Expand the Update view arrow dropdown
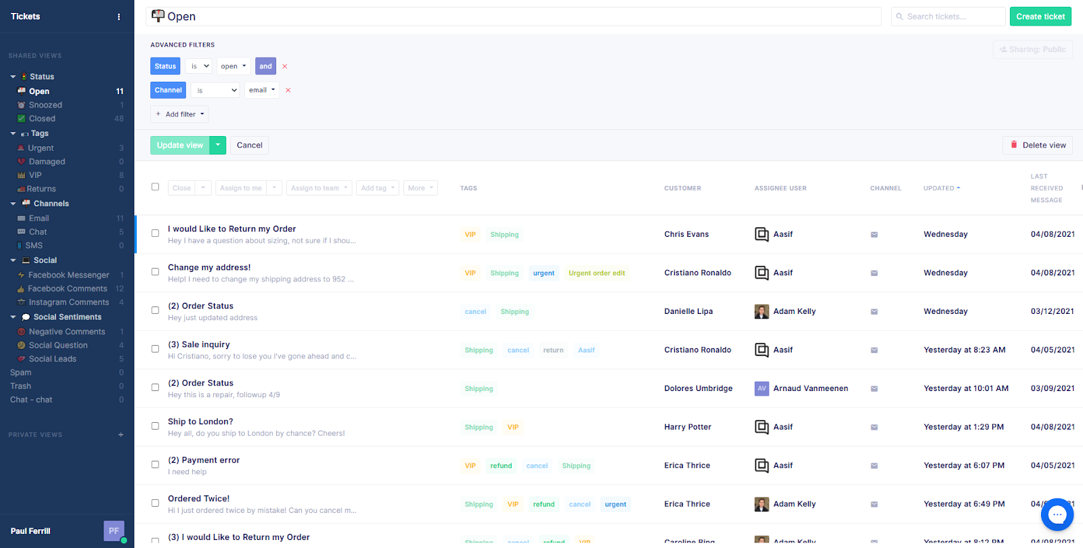The width and height of the screenshot is (1083, 548). point(217,145)
